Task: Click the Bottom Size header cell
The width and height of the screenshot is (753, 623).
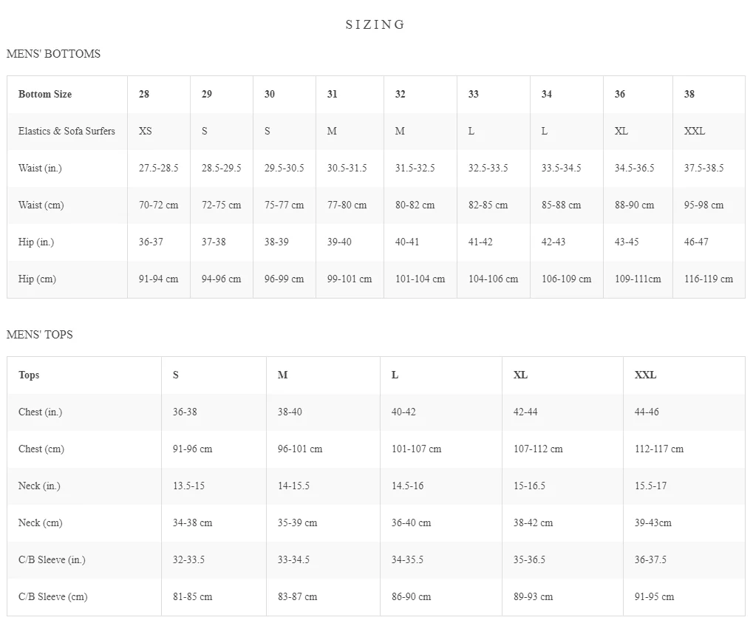Action: 45,95
